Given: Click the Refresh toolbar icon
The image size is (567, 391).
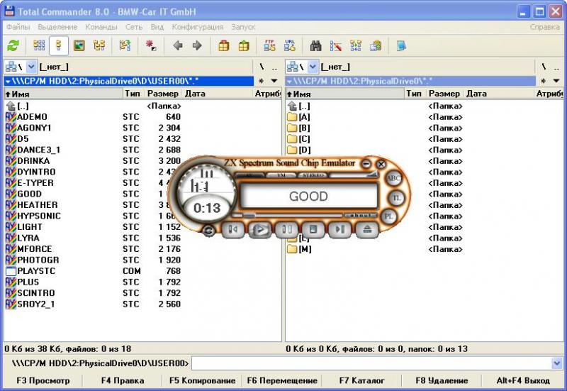Looking at the screenshot, I should pyautogui.click(x=13, y=46).
